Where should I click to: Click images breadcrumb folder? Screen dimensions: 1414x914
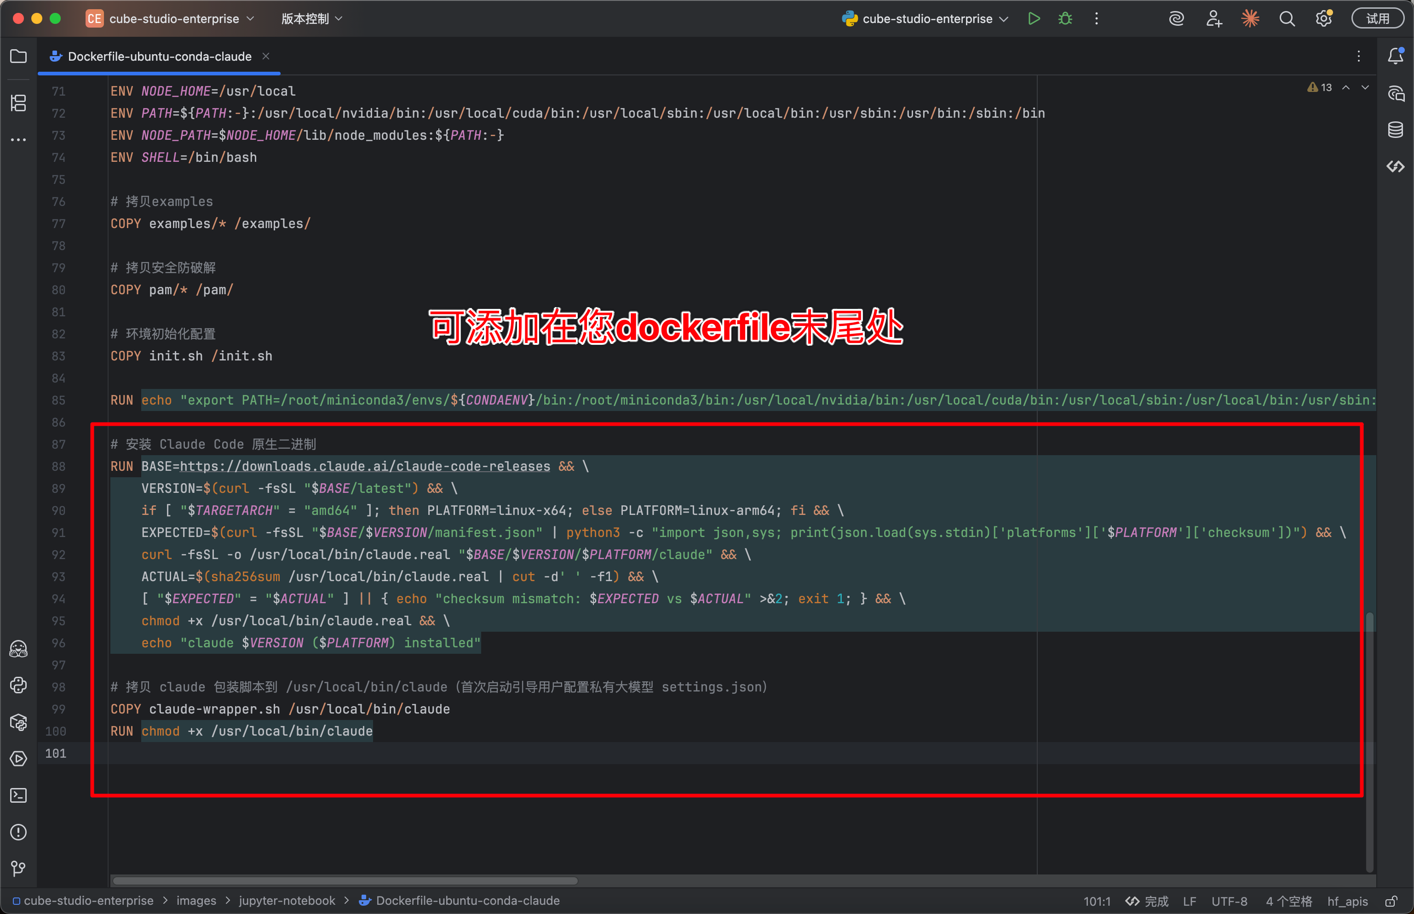[196, 901]
